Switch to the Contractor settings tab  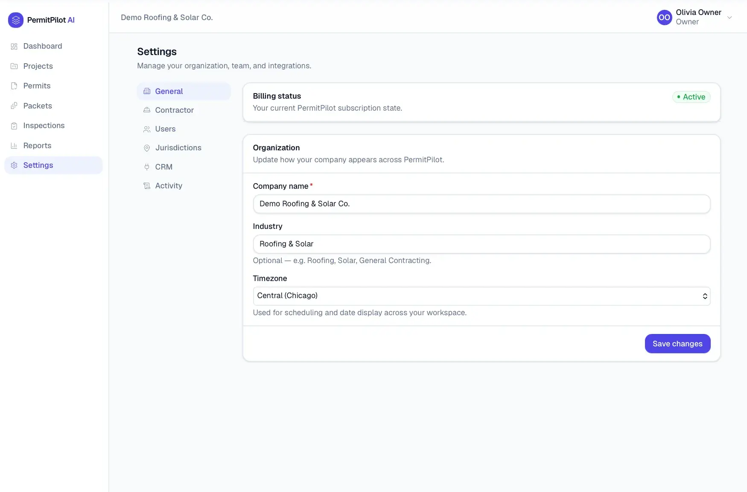coord(184,110)
